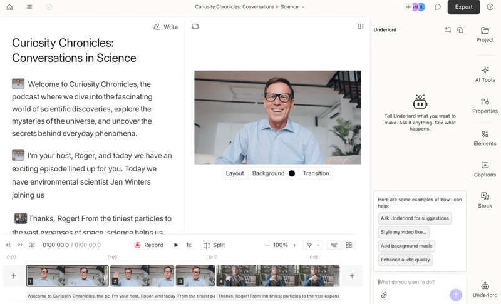This screenshot has height=304, width=501.
Task: Click the black Background color swatch
Action: click(292, 173)
